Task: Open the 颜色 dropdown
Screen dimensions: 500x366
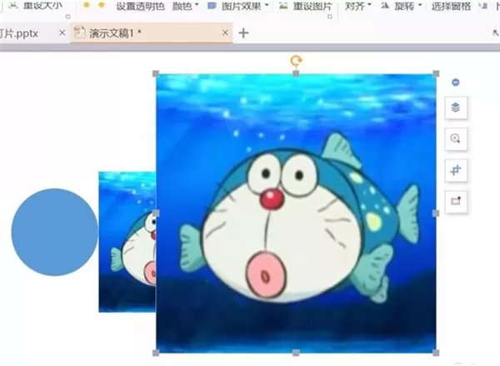Action: 185,6
